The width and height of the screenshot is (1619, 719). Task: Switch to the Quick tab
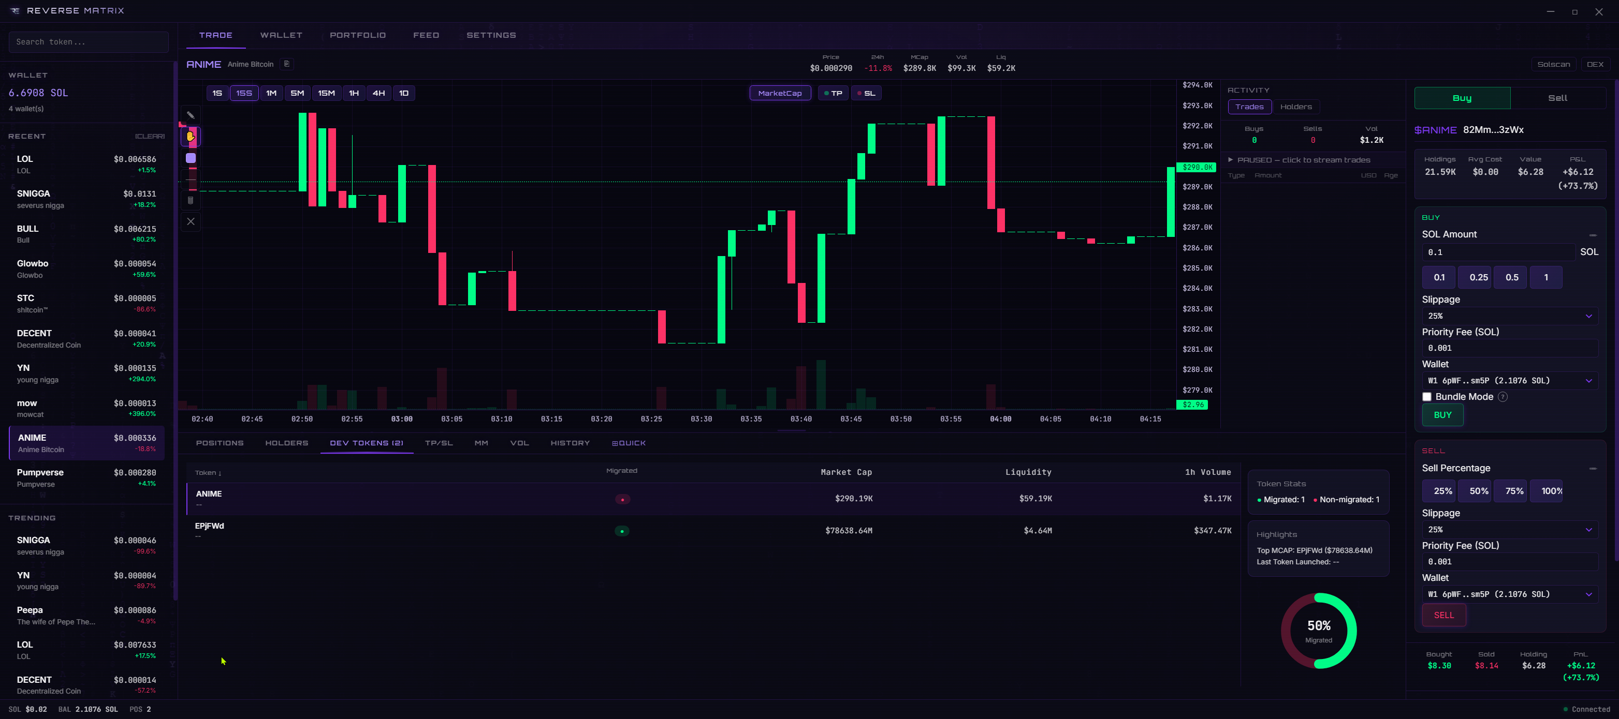pos(629,443)
